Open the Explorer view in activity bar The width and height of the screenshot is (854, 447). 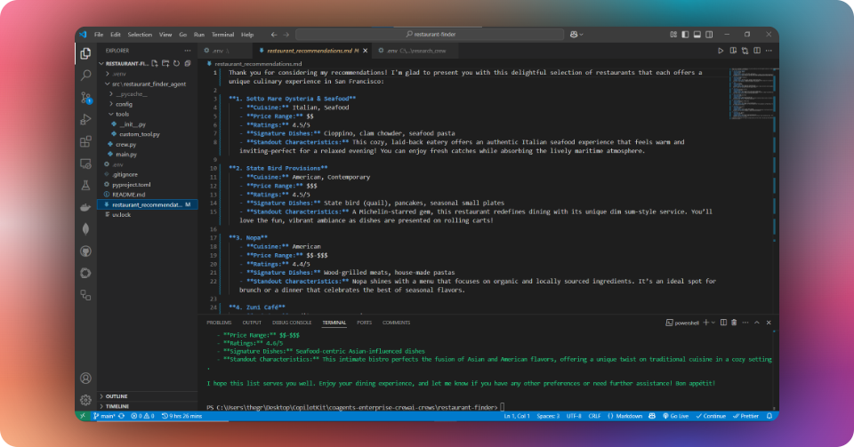coord(85,52)
